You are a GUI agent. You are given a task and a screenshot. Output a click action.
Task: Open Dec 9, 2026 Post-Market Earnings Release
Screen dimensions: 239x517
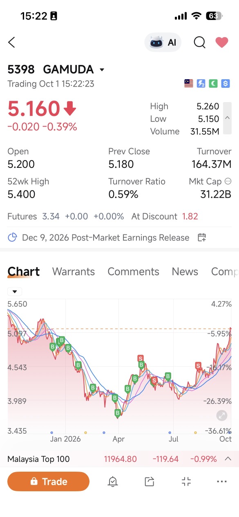105,238
